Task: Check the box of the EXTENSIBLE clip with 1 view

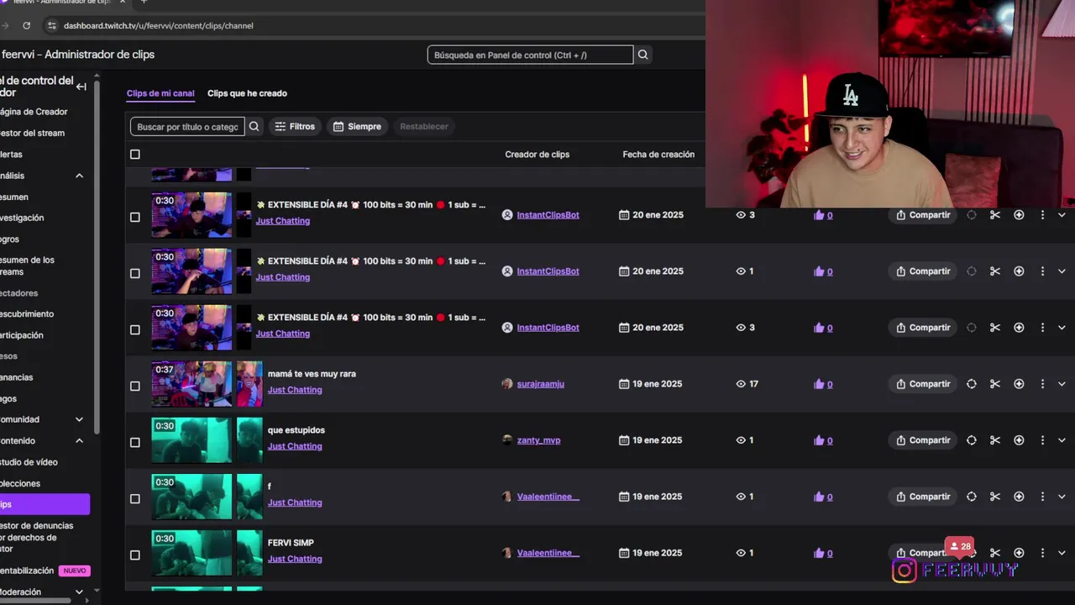Action: (135, 274)
